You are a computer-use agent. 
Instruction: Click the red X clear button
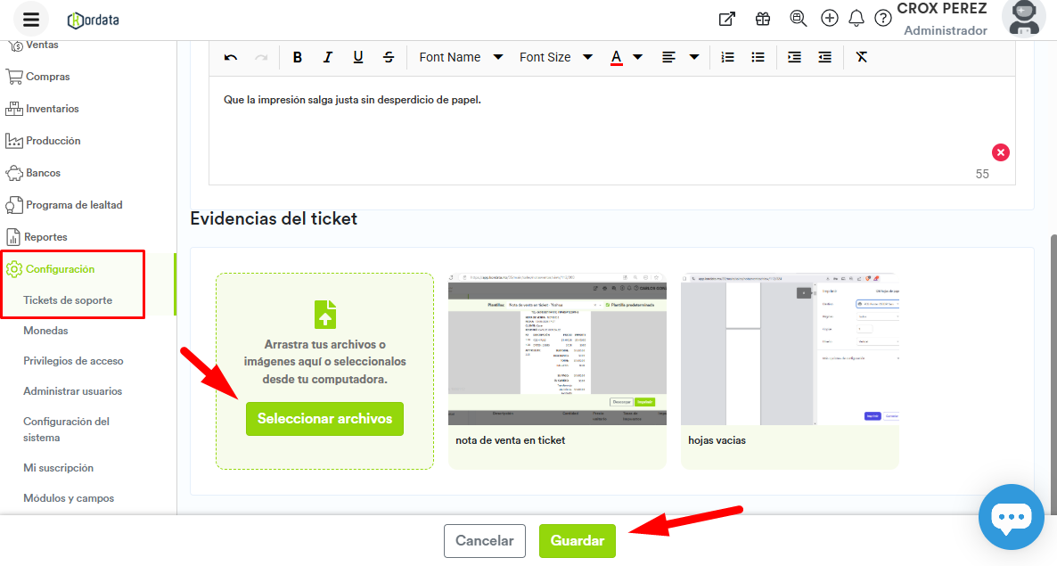[1001, 152]
